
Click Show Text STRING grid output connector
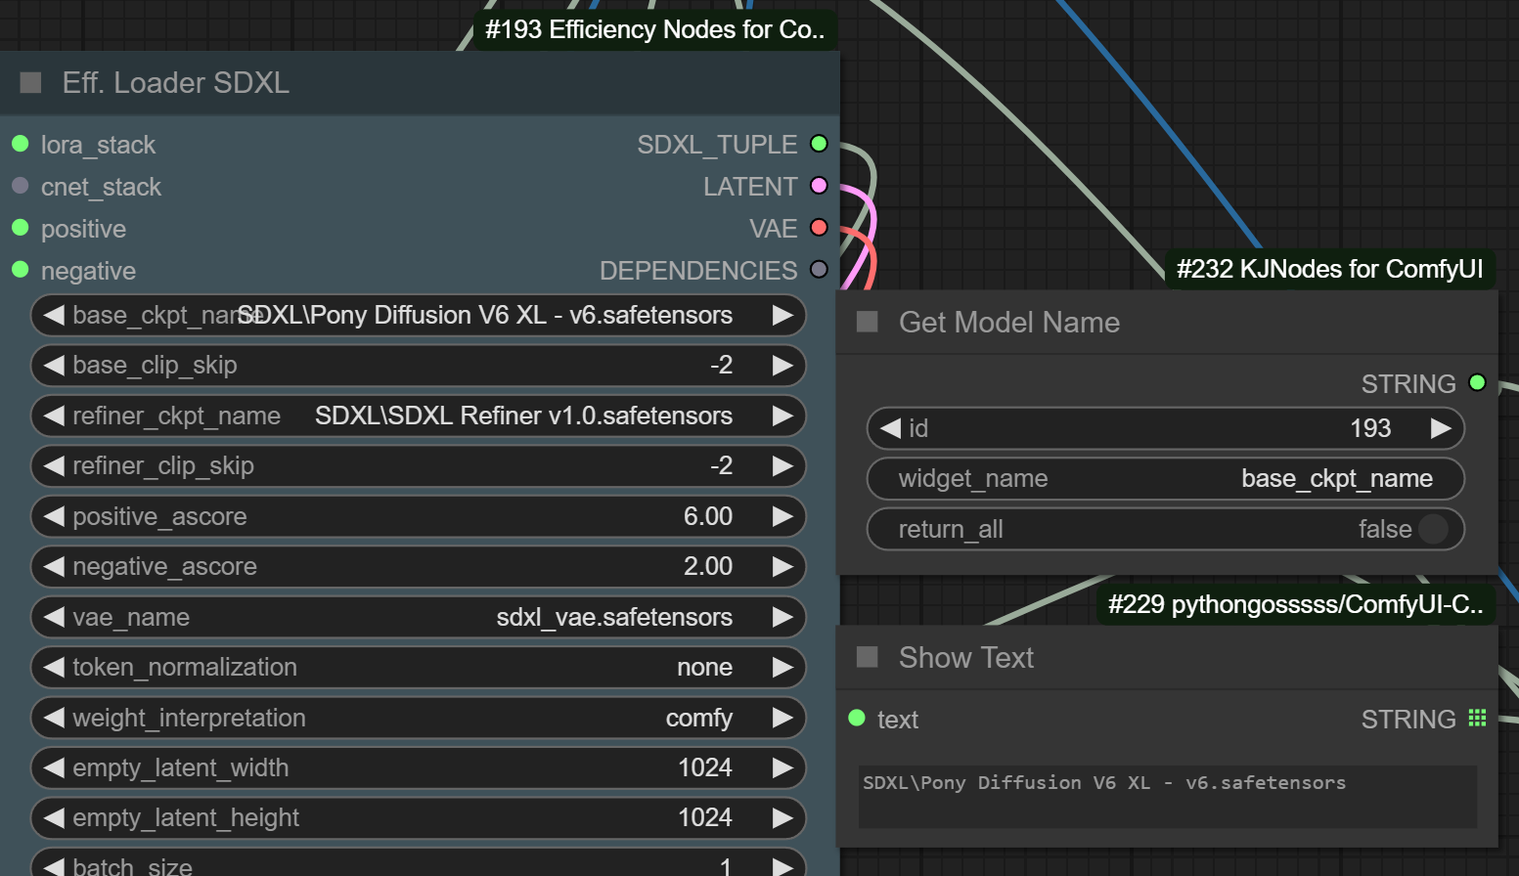[x=1477, y=719]
